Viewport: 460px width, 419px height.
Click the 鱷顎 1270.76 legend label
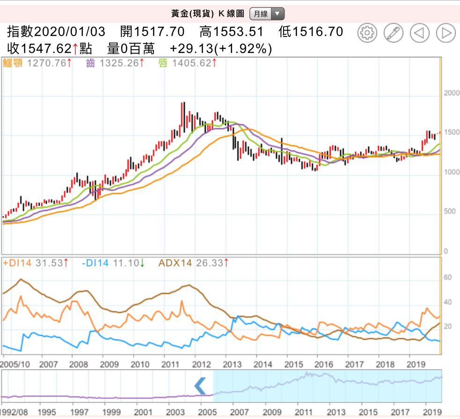pyautogui.click(x=37, y=63)
